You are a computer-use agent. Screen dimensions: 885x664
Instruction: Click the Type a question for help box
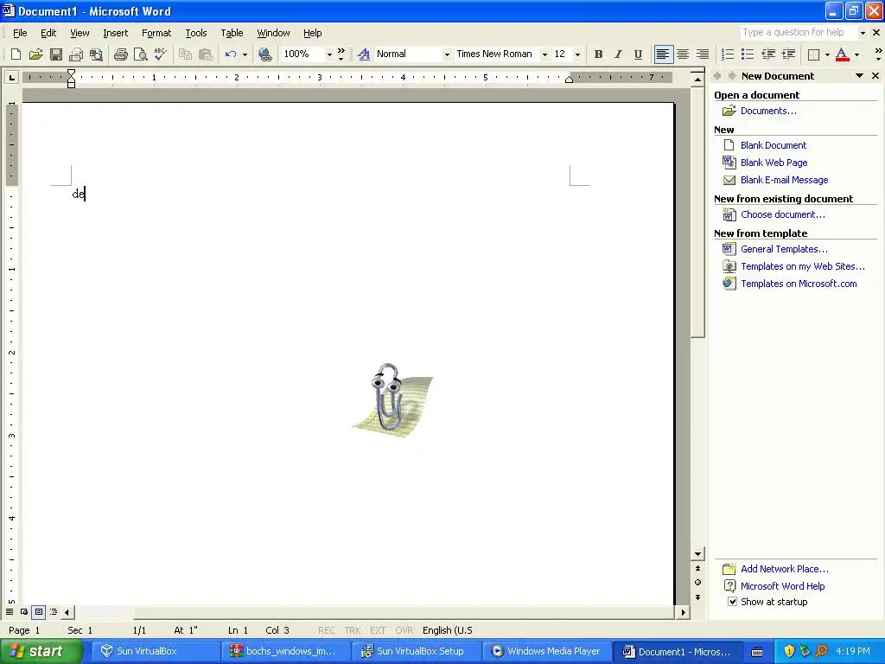(x=799, y=32)
